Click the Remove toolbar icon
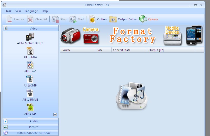 [x=9, y=19]
